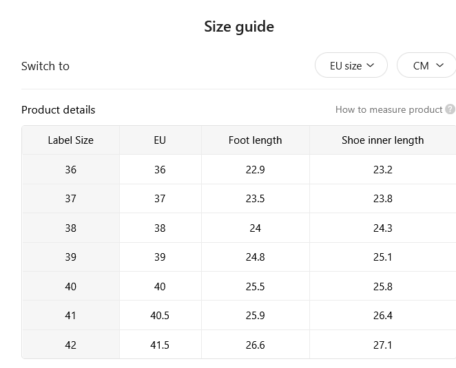Click the foot length 26.6 cell
456x368 pixels.
(x=255, y=345)
